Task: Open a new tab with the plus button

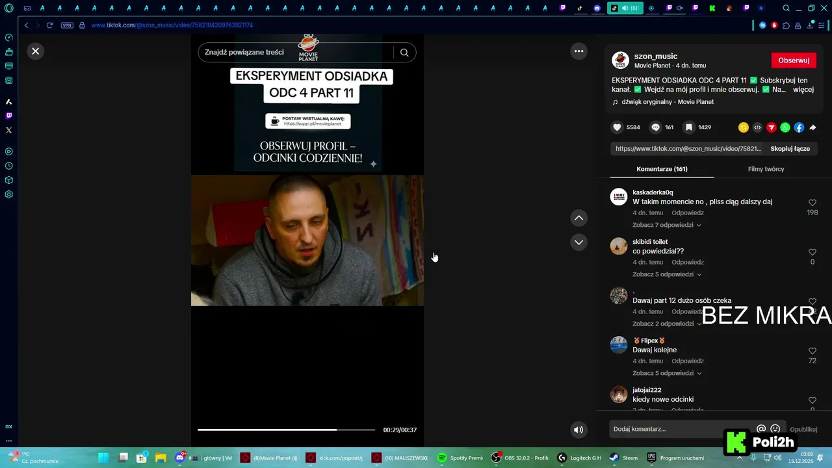Action: [761, 8]
